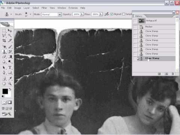Screen dimensions: 180x135
Task: Open the Edit menu
Action: coord(9,8)
